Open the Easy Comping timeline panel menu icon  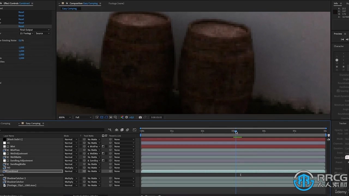pos(43,123)
